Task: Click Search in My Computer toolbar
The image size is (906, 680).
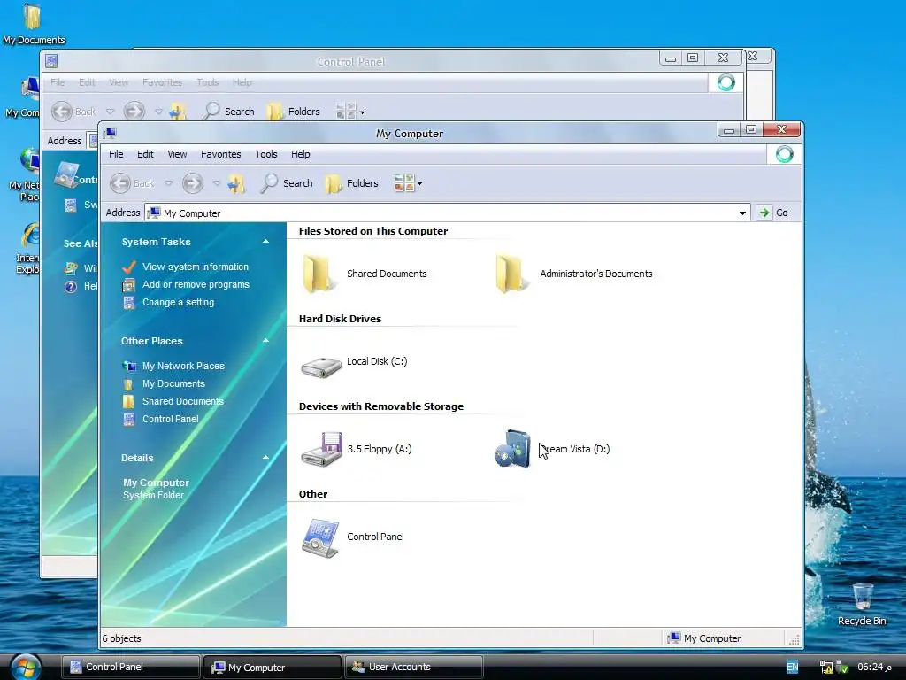Action: point(287,183)
